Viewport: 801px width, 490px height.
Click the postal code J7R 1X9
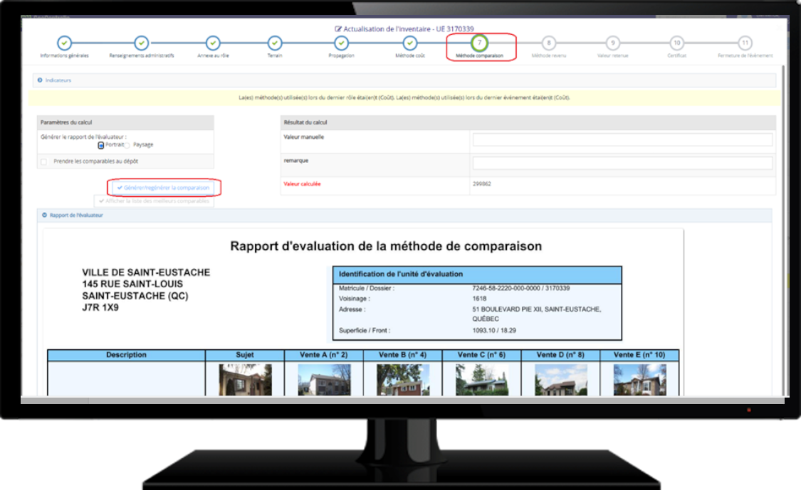coord(100,308)
